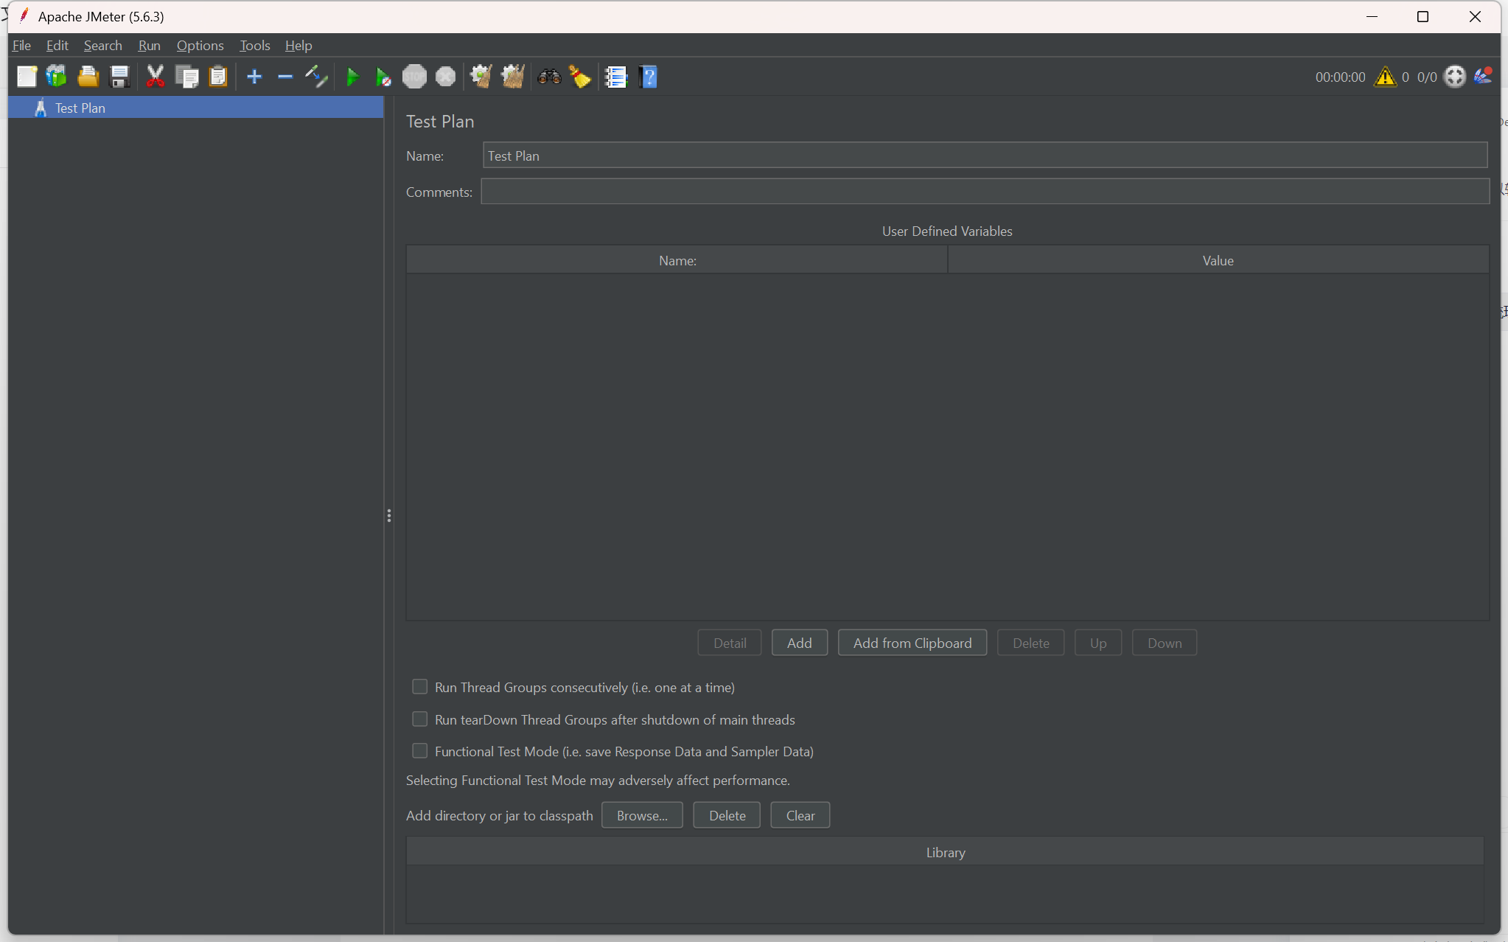The height and width of the screenshot is (942, 1508).
Task: Click the Cut scissors icon
Action: pyautogui.click(x=155, y=77)
